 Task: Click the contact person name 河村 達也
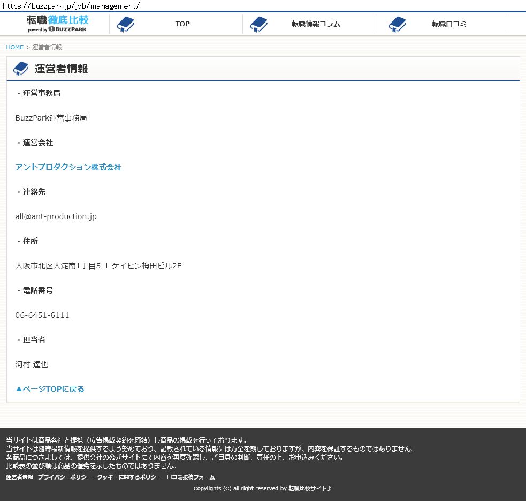click(x=32, y=364)
